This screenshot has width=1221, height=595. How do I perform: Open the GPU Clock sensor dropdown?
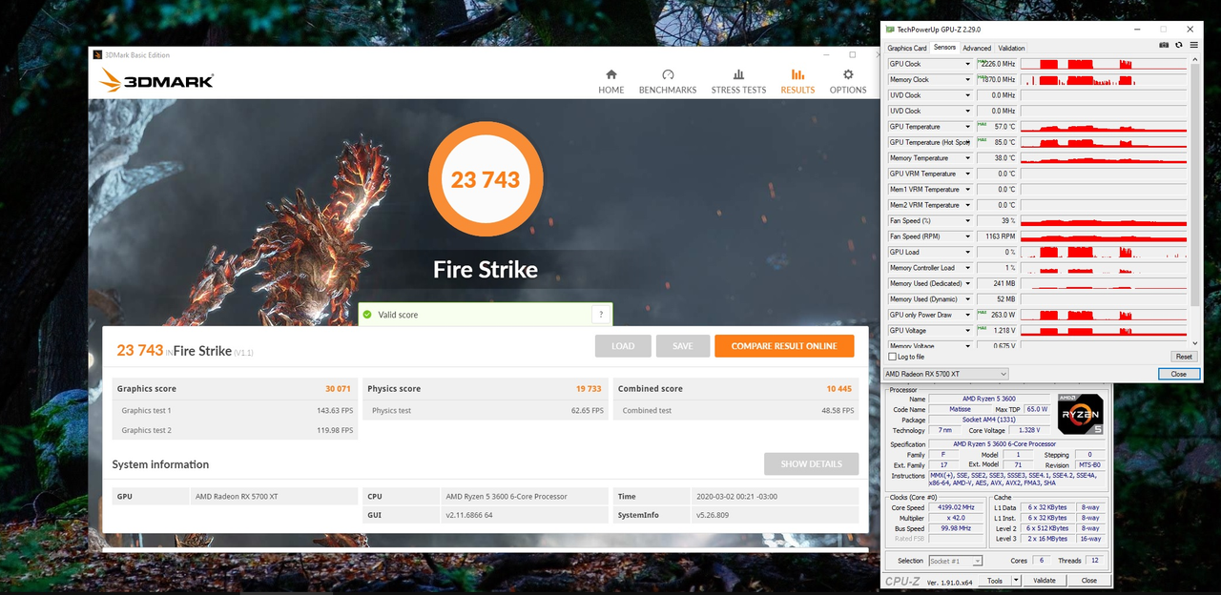point(967,64)
